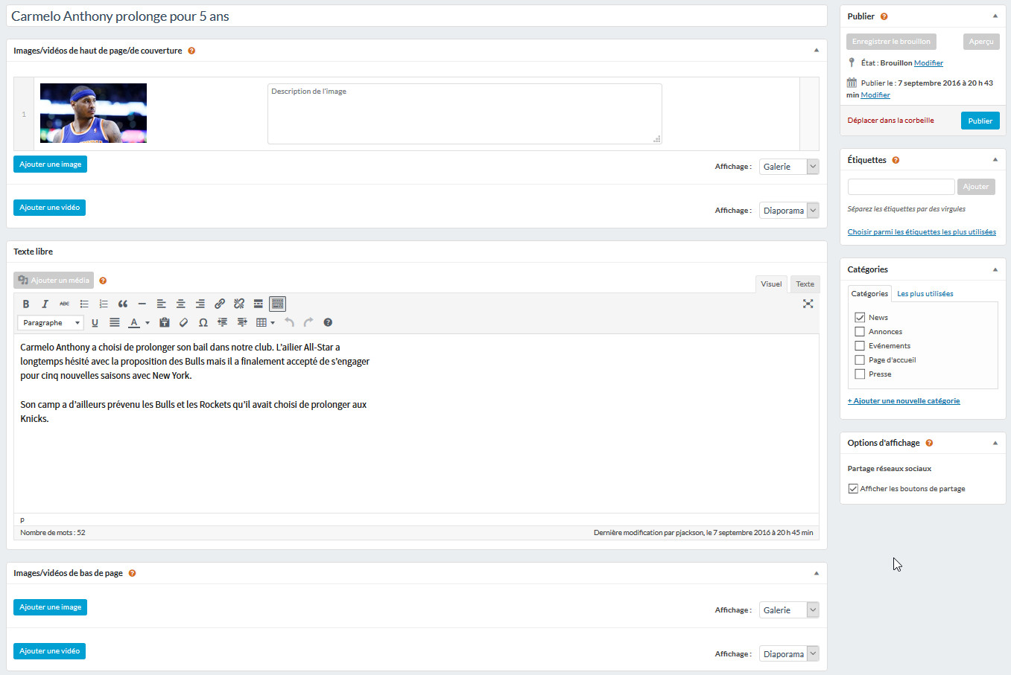Clear formatting with the eraser icon

click(184, 322)
